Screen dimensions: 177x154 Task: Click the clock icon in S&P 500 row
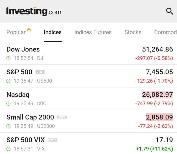(x=9, y=81)
